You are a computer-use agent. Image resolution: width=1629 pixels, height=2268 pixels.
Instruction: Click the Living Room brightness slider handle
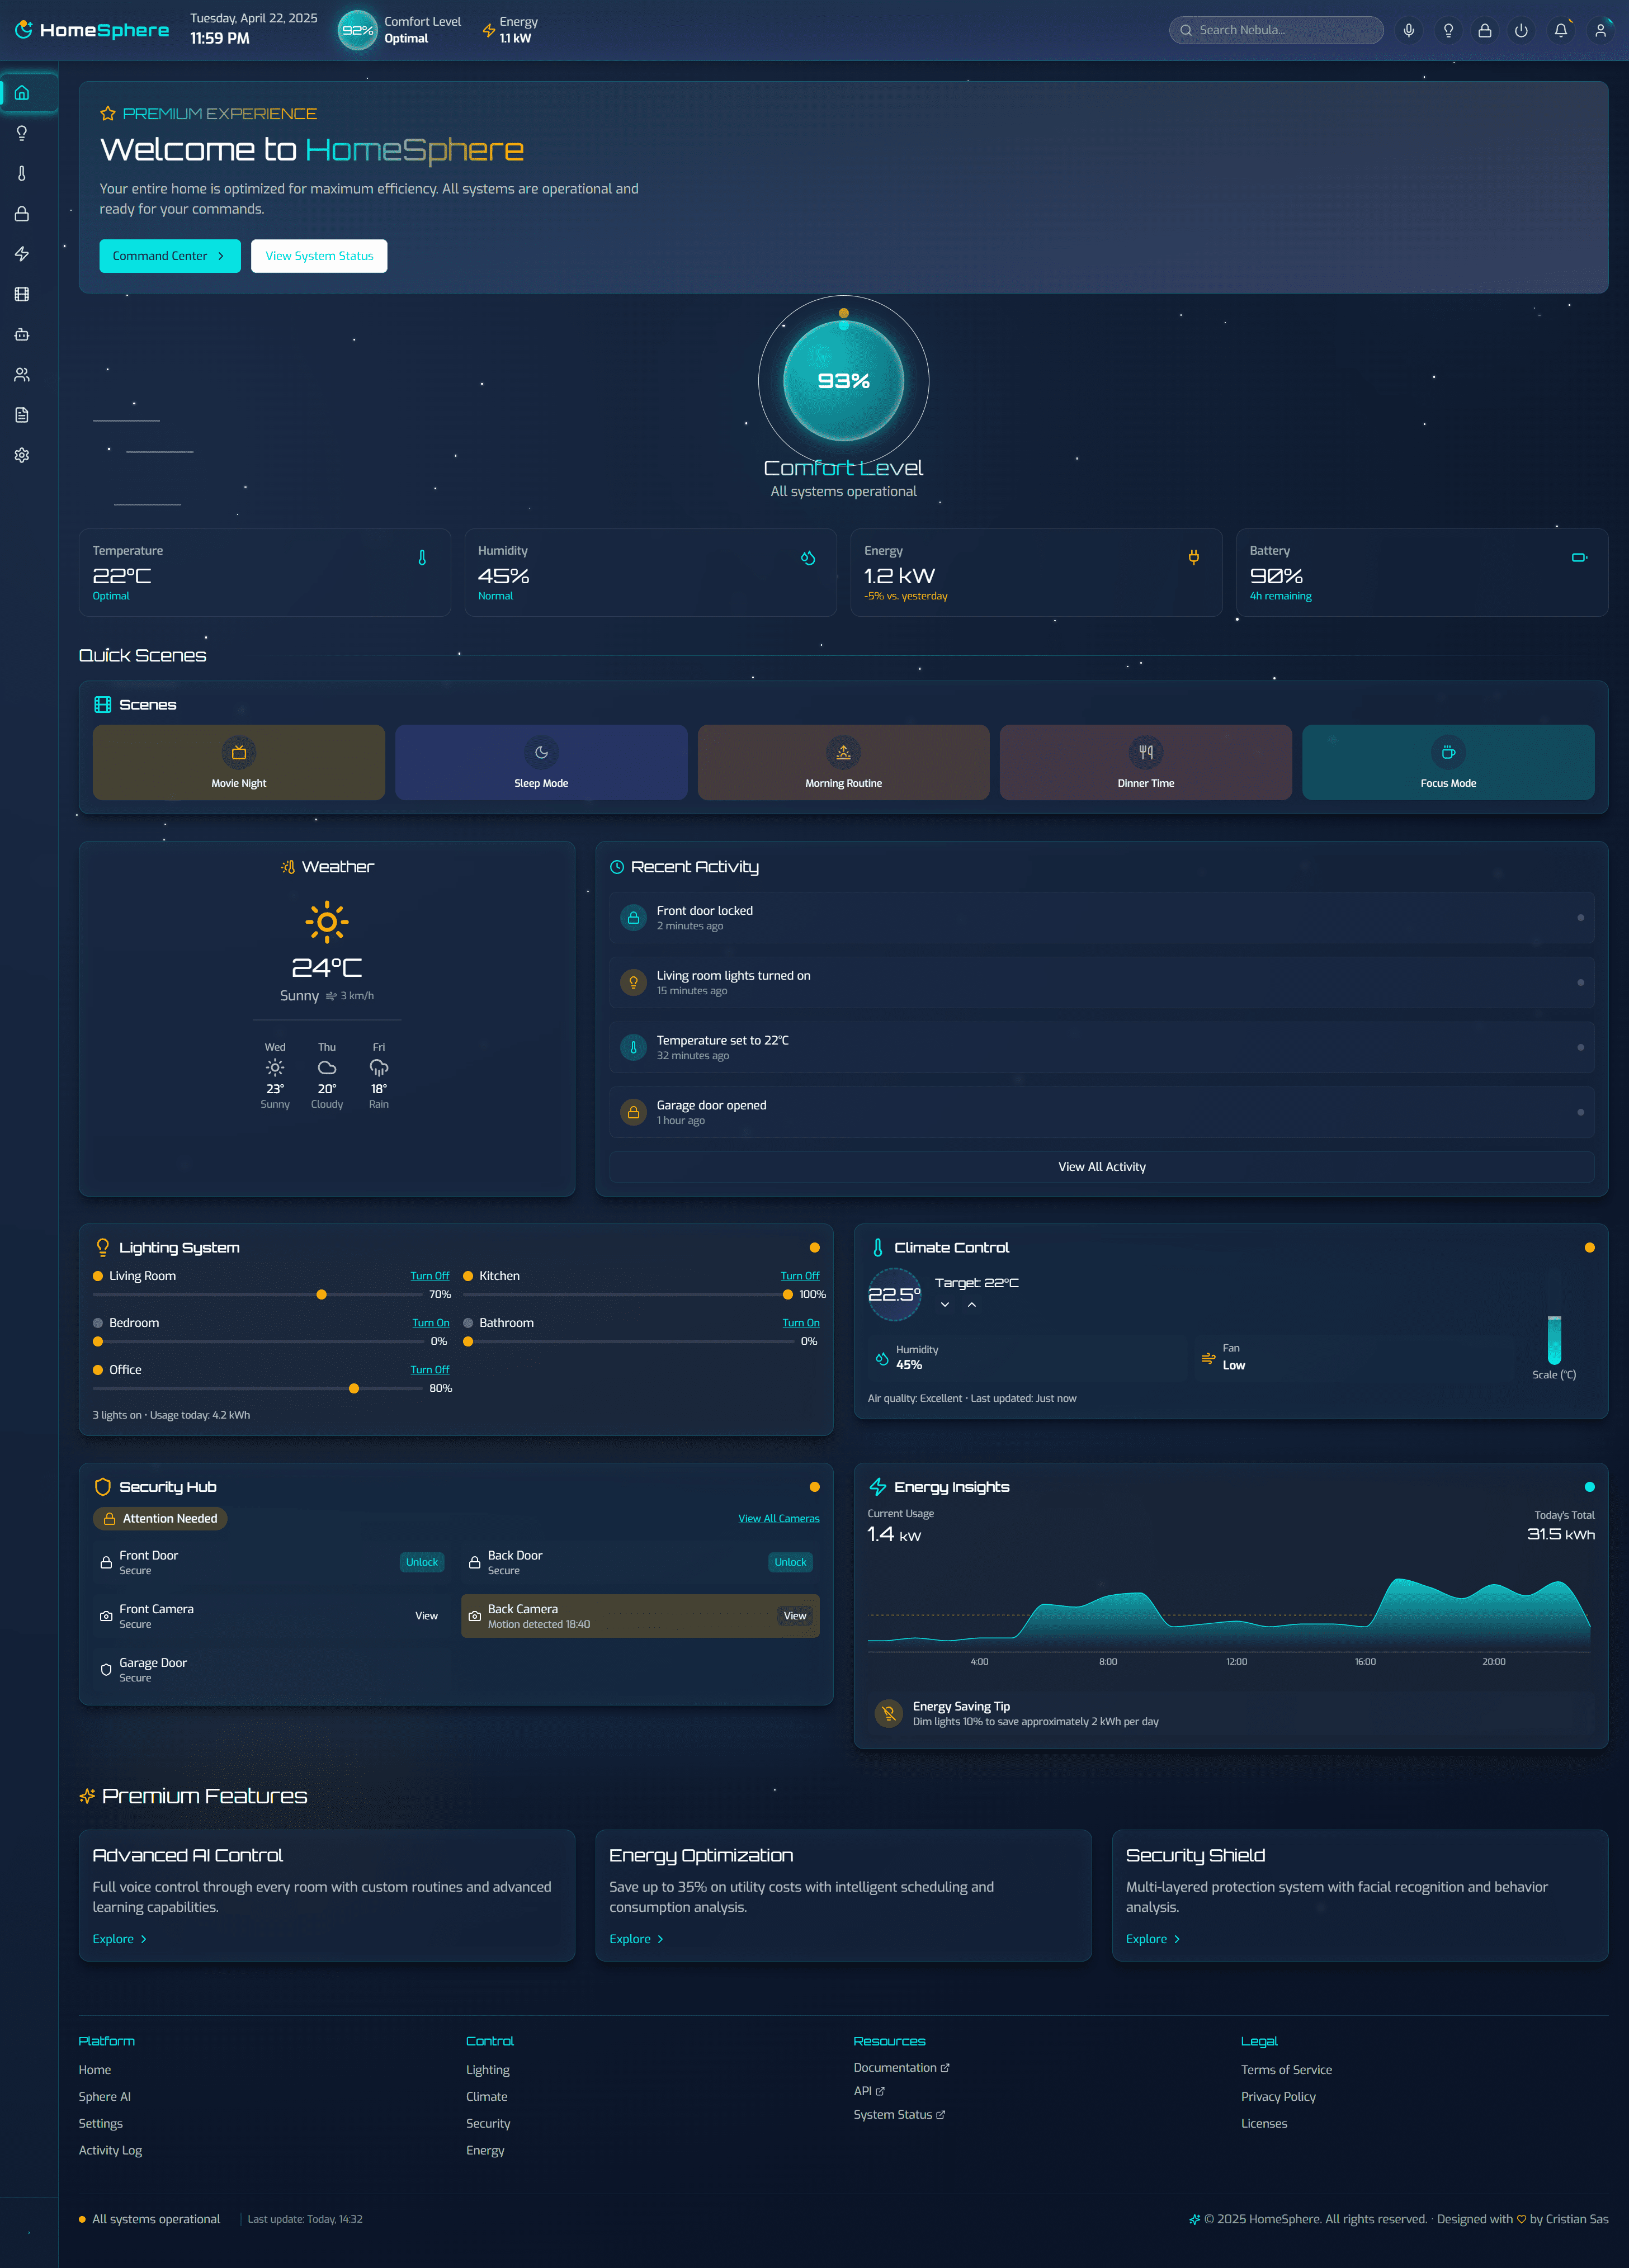[321, 1295]
